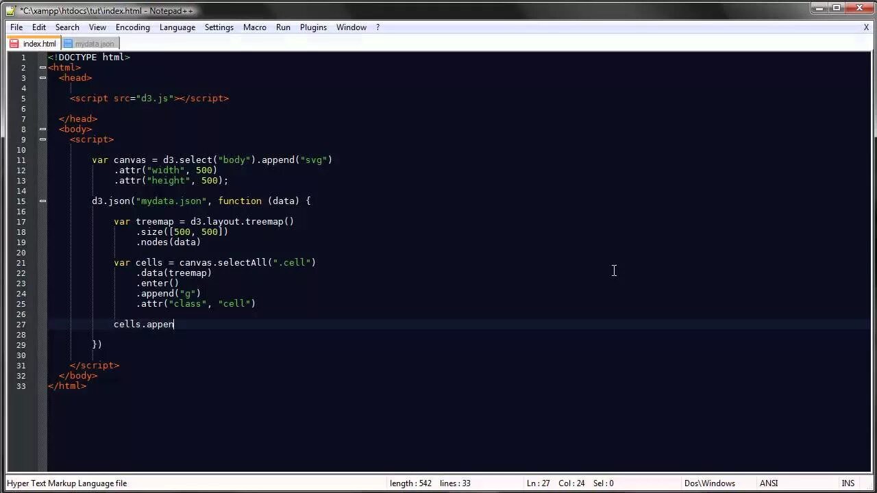
Task: Click line number 20 in the margin
Action: click(21, 253)
